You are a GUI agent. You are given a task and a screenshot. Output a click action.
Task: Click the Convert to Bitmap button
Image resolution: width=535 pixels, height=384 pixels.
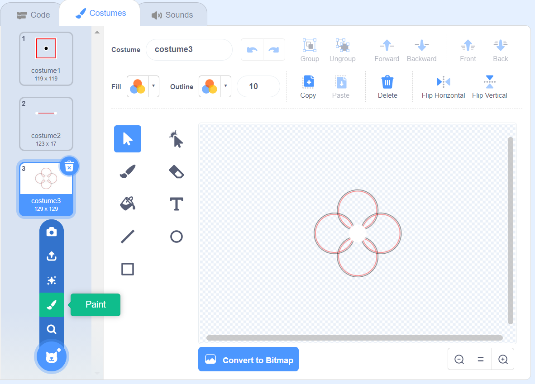click(248, 359)
